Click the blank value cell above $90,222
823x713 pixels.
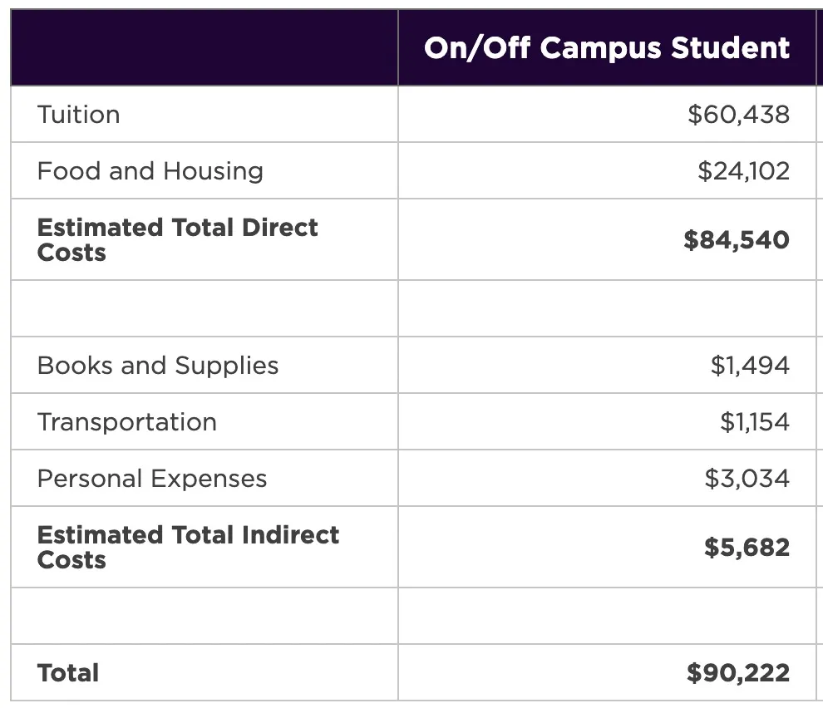606,616
